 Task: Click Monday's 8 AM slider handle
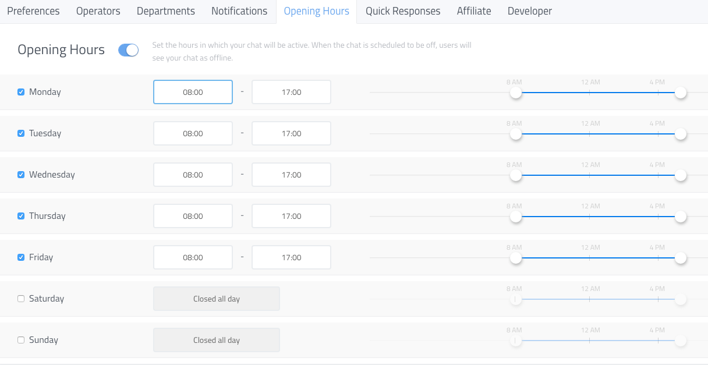click(x=515, y=93)
